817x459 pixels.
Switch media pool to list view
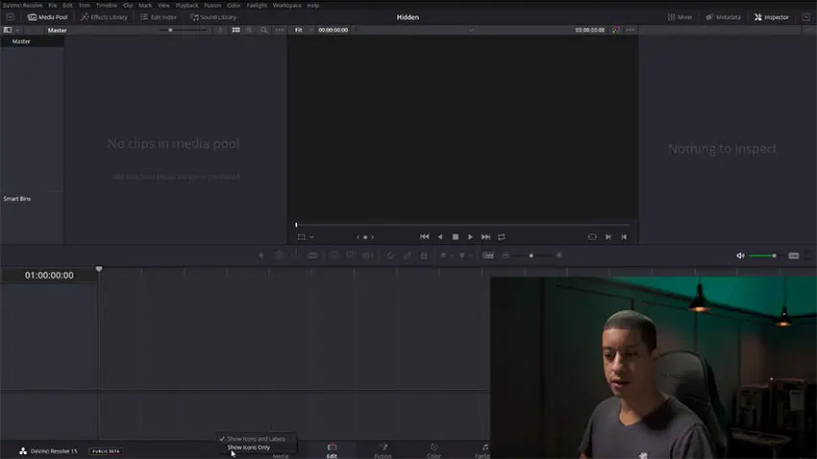249,30
